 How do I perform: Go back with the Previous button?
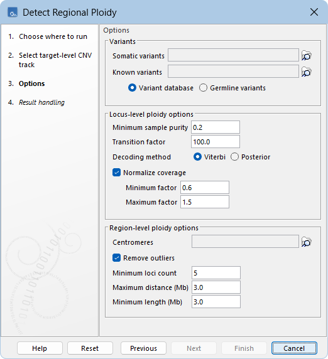[x=143, y=348]
